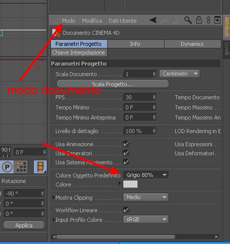Switch to the Dynamics tab
Viewport: 230px width, 244px height.
[x=193, y=44]
